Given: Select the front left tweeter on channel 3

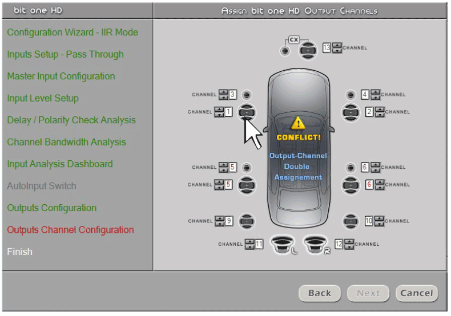Looking at the screenshot, I should point(247,95).
